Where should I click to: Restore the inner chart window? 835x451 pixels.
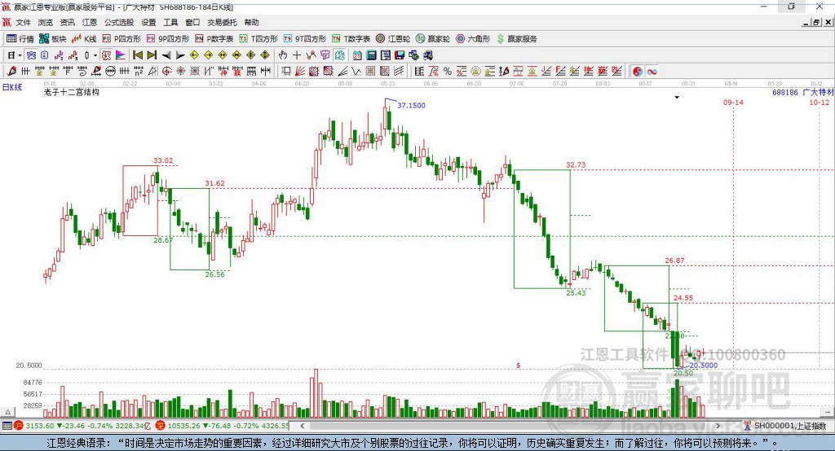(x=816, y=22)
